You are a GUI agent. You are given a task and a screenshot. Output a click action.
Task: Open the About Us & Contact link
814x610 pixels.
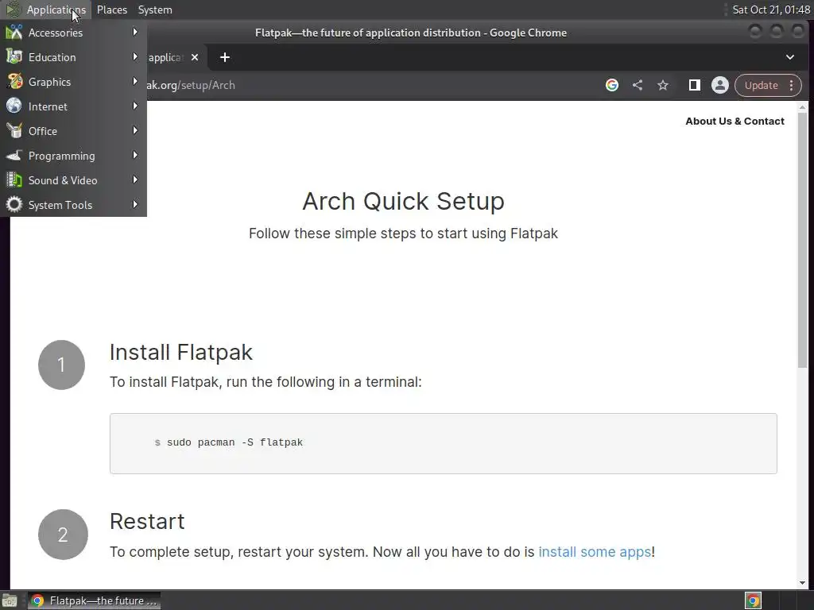click(735, 122)
